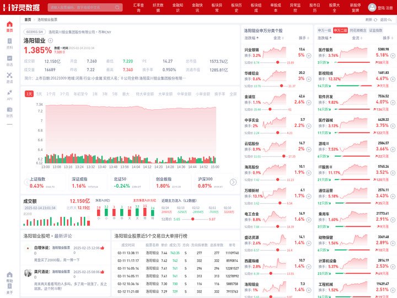The image size is (397, 298).
Task: Select the 最大 chart range
Action: [x=126, y=94]
